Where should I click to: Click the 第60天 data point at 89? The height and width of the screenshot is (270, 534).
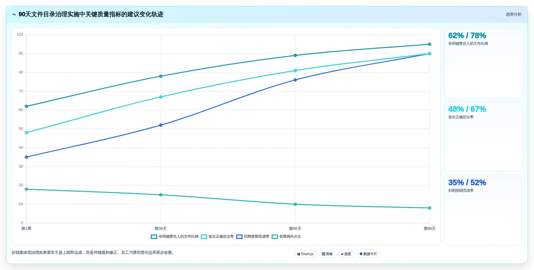295,55
